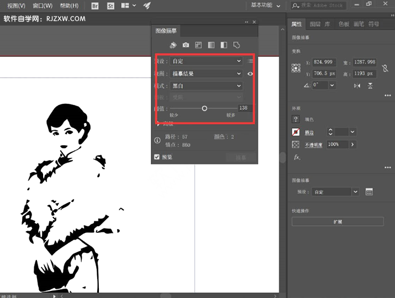Viewport: 395px width, 298px height.
Task: Open the Properties panel Preset dropdown
Action: (335, 192)
